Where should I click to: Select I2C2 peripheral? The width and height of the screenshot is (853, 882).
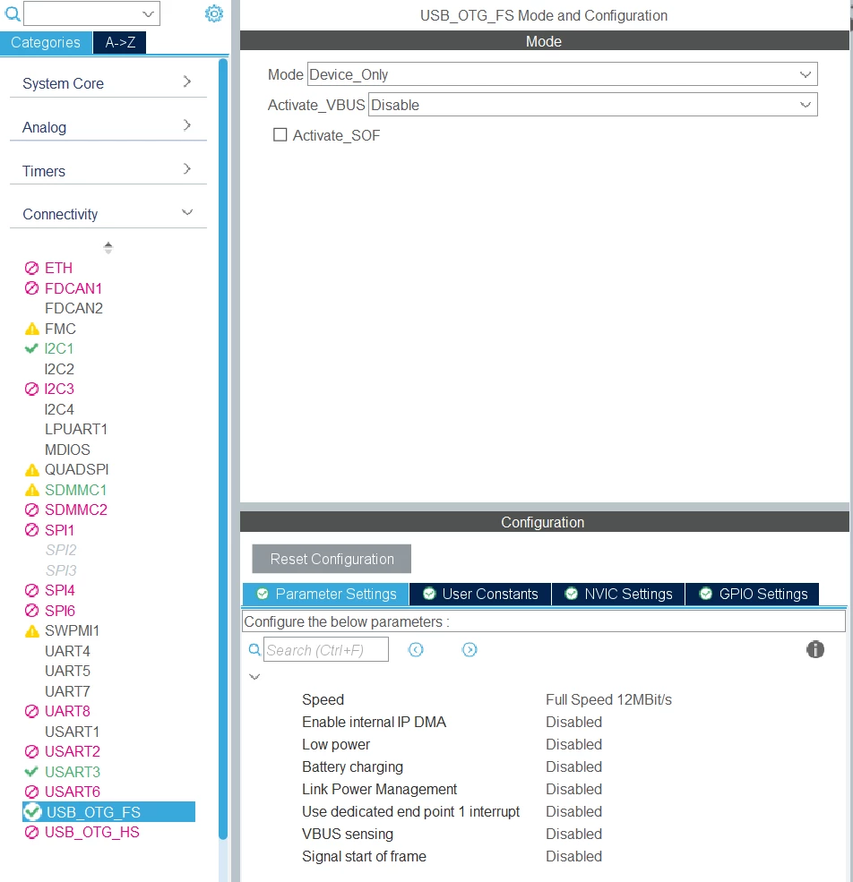(x=59, y=369)
